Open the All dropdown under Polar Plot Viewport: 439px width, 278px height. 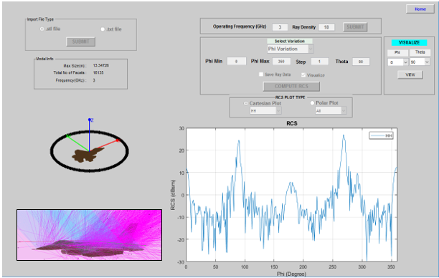[x=331, y=111]
